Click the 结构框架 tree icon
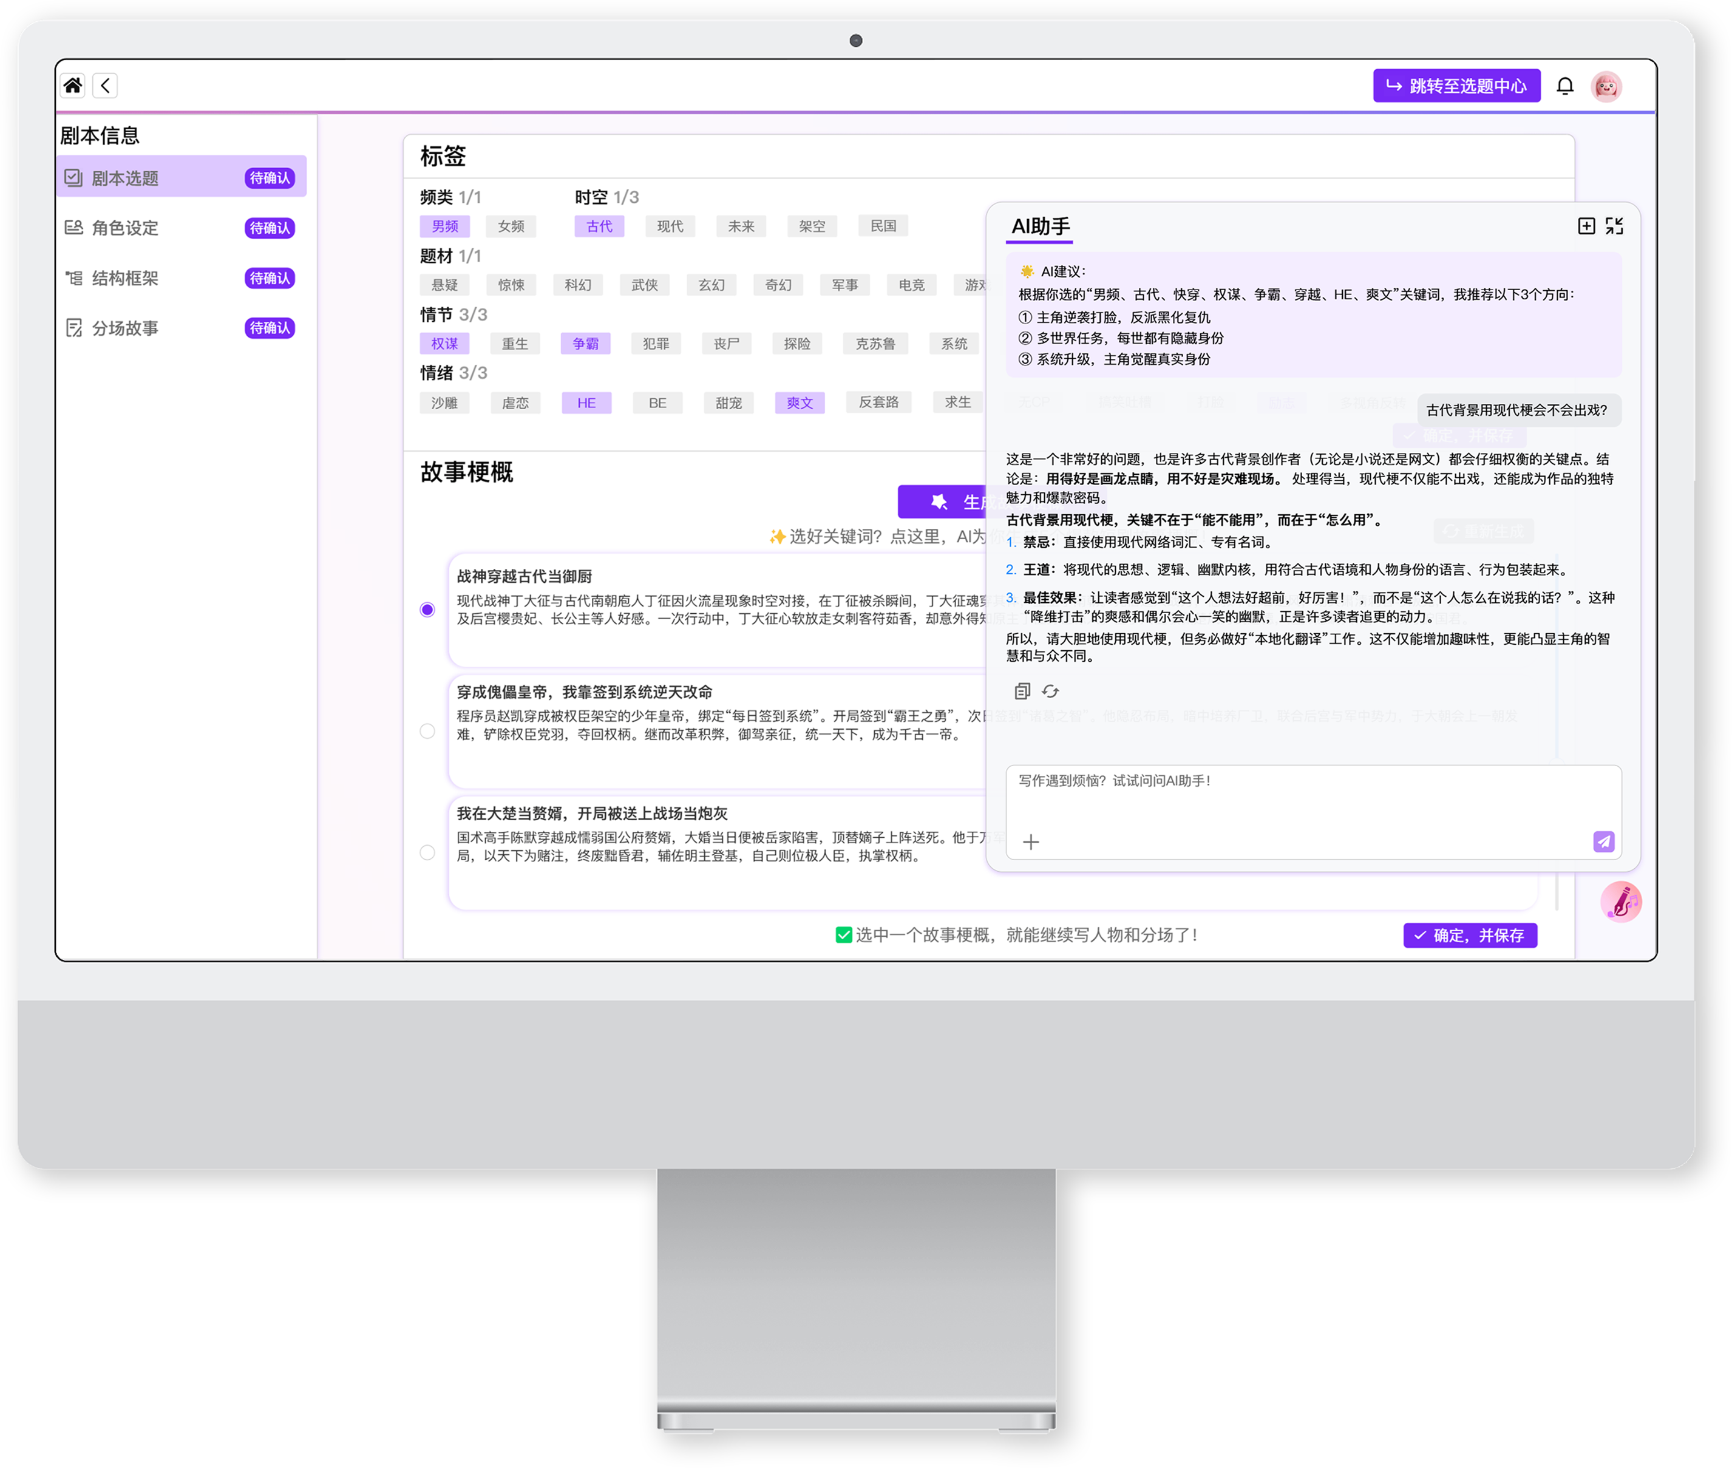 74,277
